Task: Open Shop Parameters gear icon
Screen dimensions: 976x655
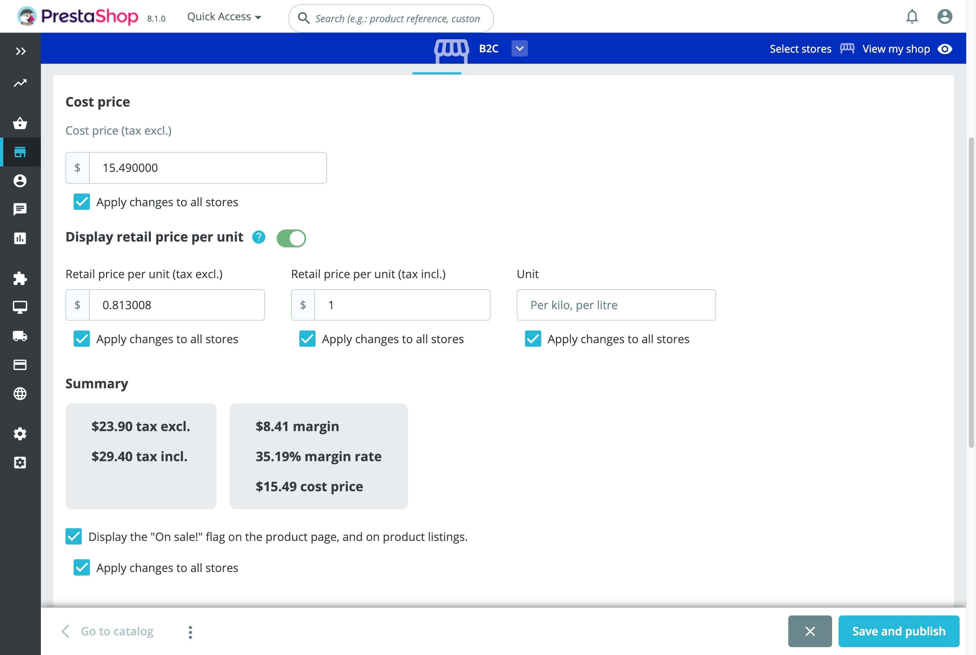Action: coord(20,434)
